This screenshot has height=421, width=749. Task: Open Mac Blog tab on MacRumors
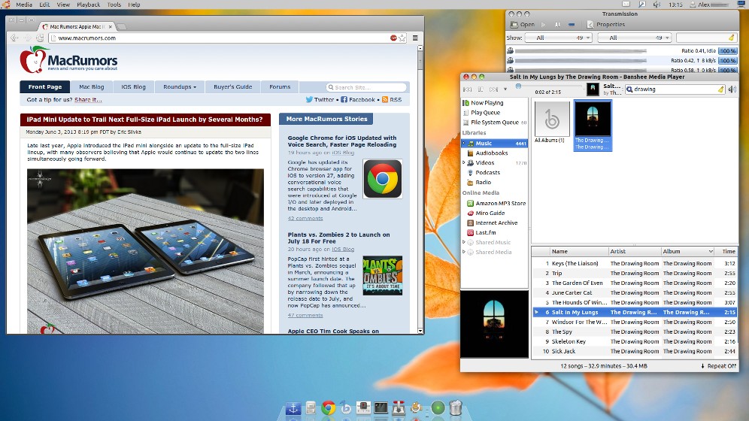click(91, 87)
